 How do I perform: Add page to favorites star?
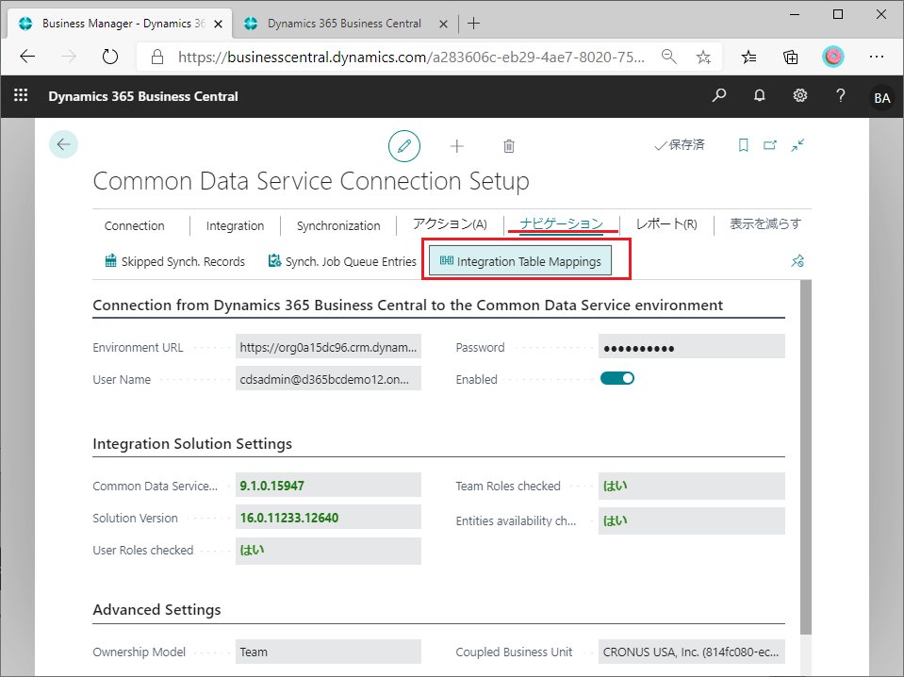(703, 57)
